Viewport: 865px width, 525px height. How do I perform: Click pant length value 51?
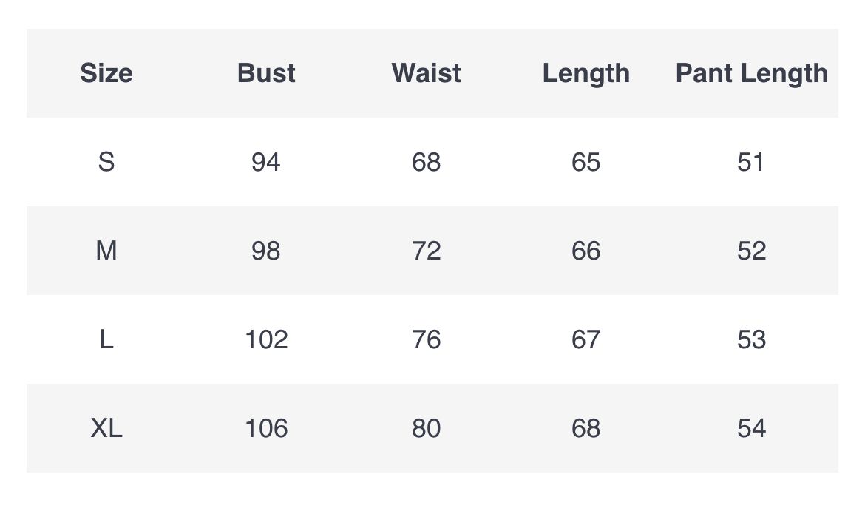click(x=751, y=162)
